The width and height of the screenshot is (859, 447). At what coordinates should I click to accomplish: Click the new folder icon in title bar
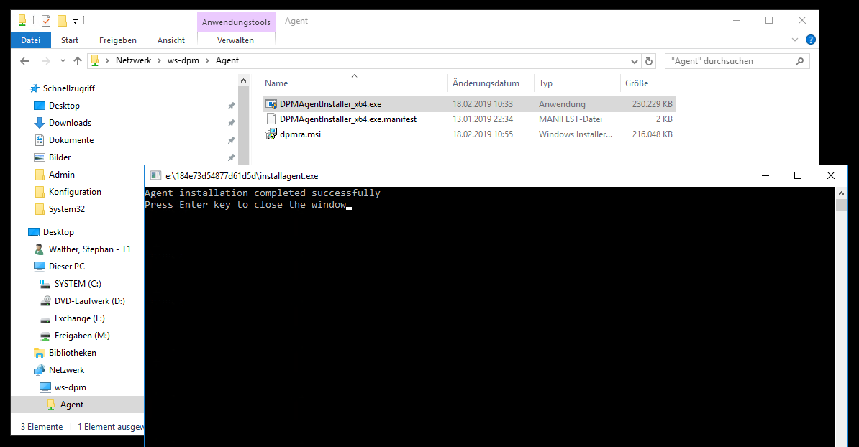(62, 21)
